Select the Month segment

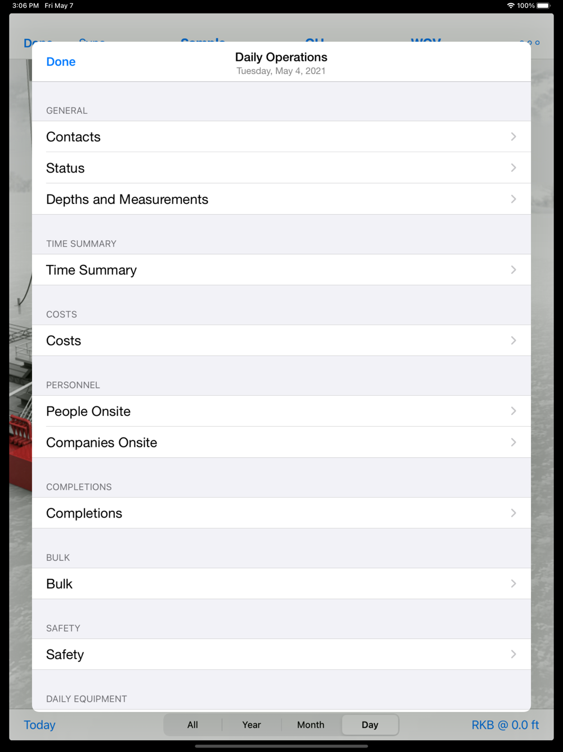point(311,725)
